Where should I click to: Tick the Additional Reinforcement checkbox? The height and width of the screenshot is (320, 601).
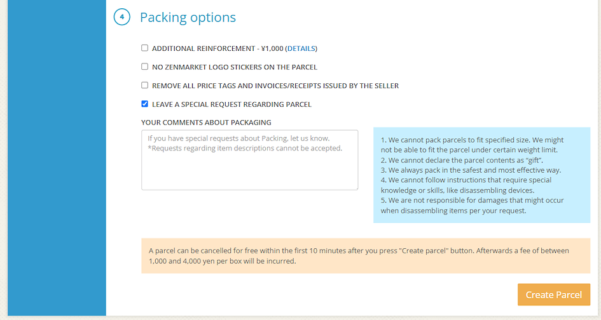click(145, 48)
